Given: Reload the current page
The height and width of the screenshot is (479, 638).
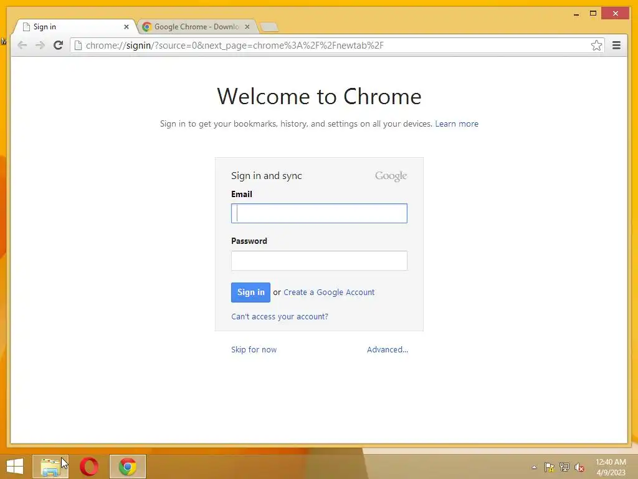Looking at the screenshot, I should pyautogui.click(x=58, y=45).
